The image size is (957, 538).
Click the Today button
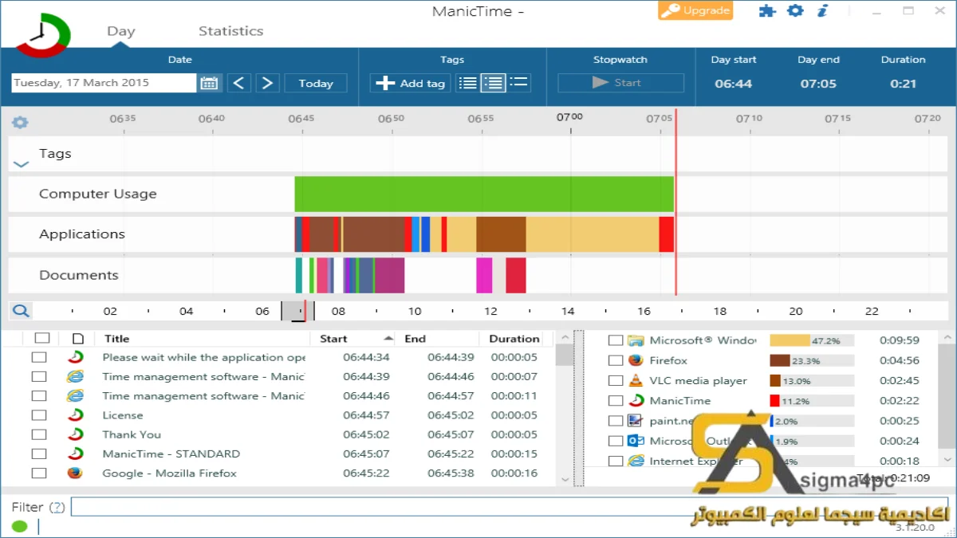[316, 83]
